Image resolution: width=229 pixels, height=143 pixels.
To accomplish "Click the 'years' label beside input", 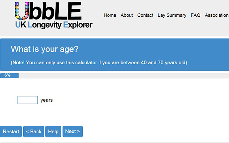I will click(x=47, y=100).
